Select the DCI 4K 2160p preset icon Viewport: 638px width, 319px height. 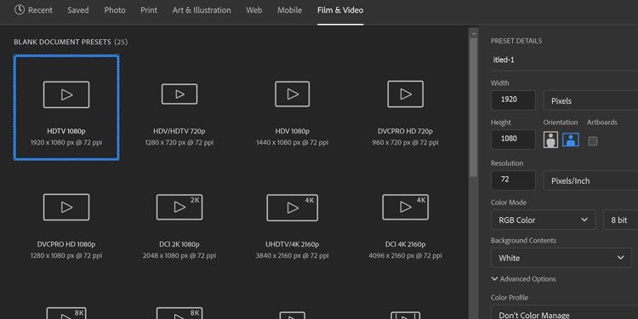[x=405, y=207]
